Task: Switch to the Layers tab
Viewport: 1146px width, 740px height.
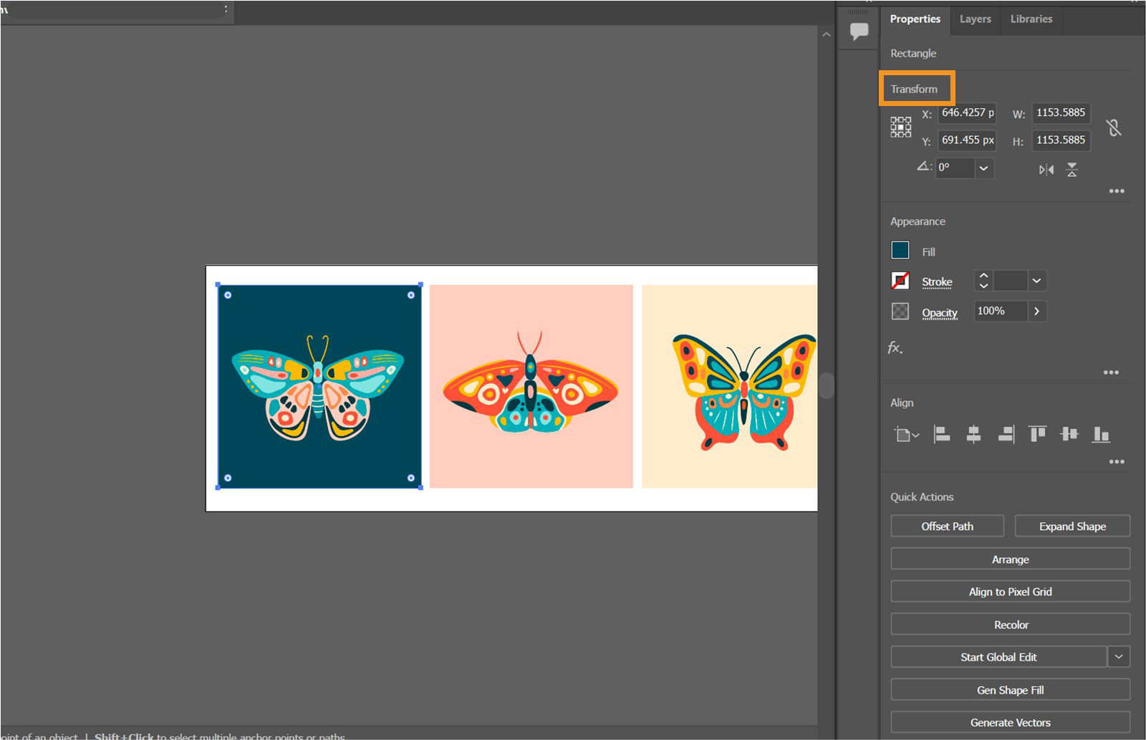Action: point(975,19)
